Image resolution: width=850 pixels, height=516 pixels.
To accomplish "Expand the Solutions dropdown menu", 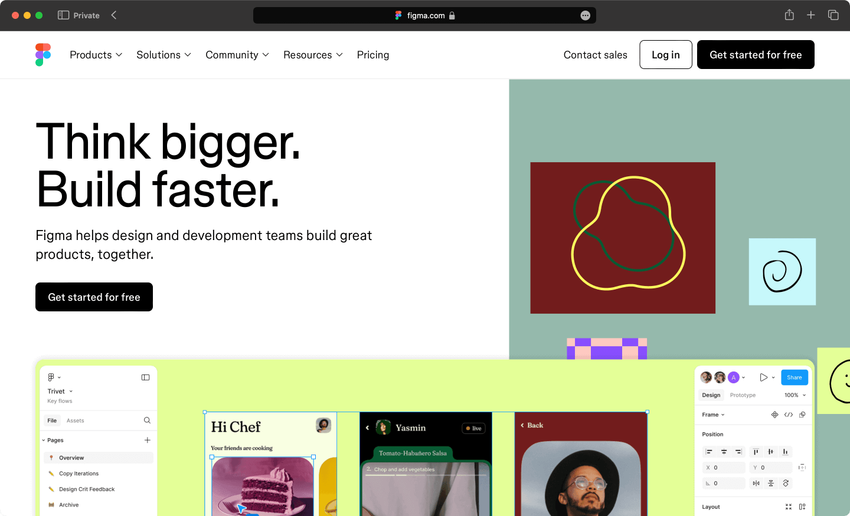I will [x=164, y=55].
